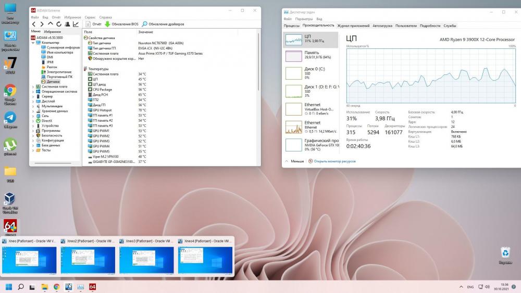Click the GPU Hotspot temperature row
This screenshot has height=293, width=521.
(x=169, y=110)
